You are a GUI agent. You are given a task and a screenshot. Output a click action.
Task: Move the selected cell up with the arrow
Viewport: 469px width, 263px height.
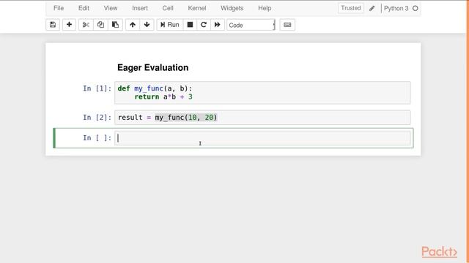[x=133, y=25]
